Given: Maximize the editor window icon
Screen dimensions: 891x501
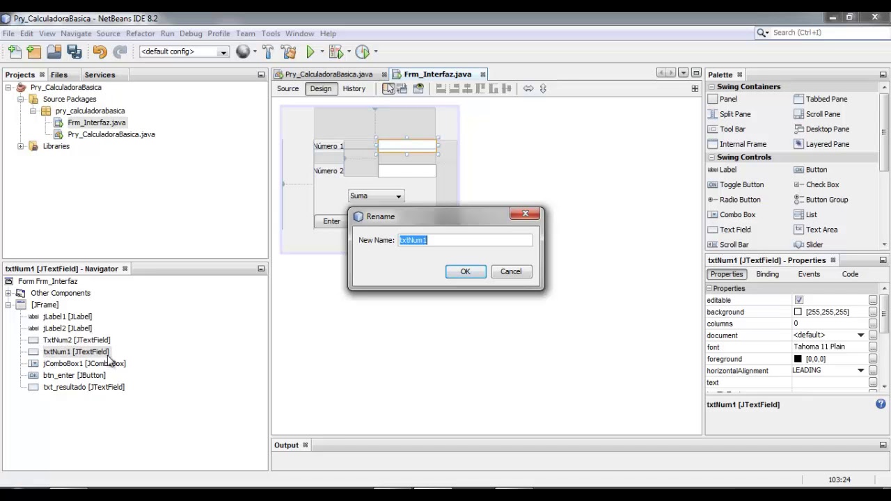Looking at the screenshot, I should (695, 73).
